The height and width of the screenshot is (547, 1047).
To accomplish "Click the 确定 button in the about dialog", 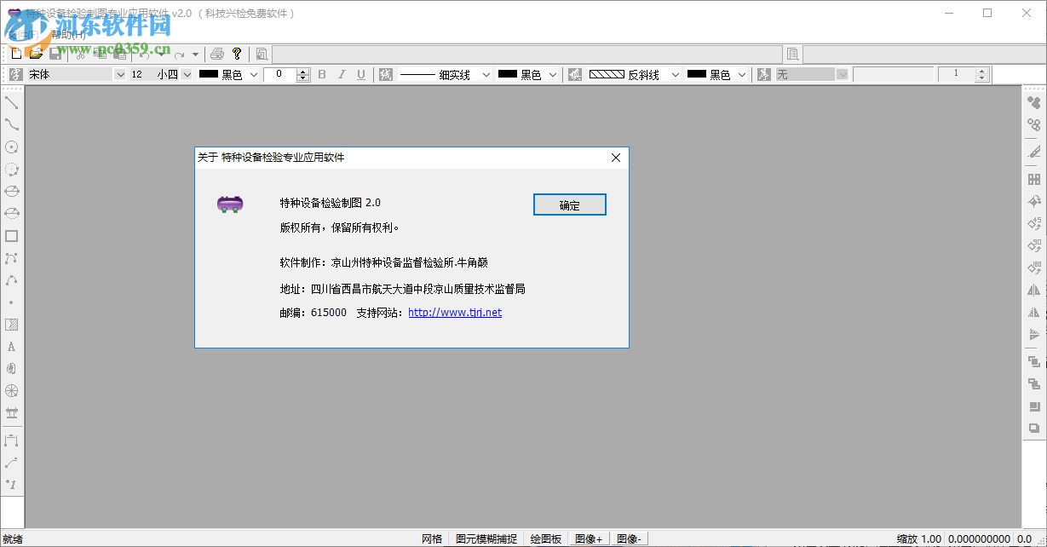I will click(x=569, y=204).
